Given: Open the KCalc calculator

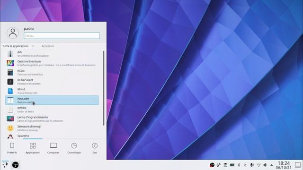Looking at the screenshot, I should (x=52, y=72).
